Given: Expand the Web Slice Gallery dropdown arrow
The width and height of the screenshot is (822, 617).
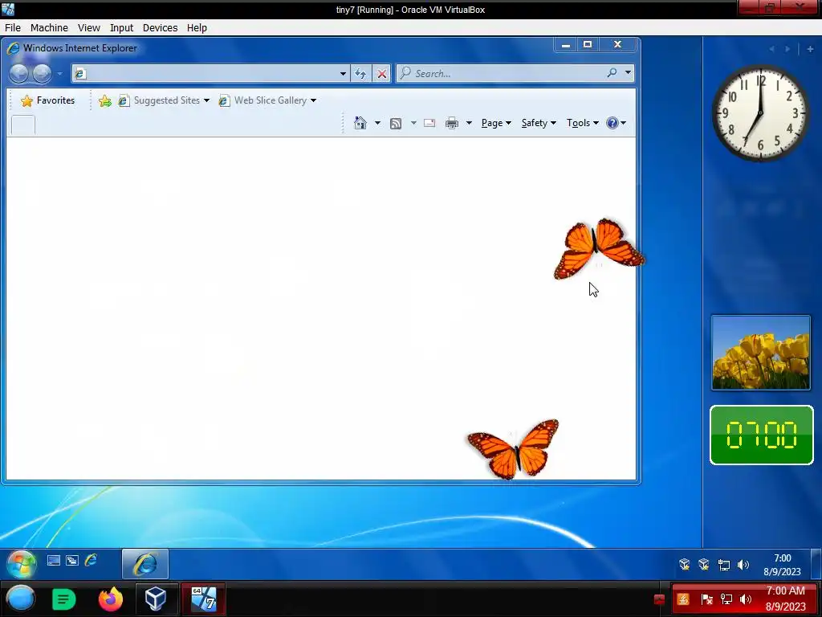Looking at the screenshot, I should (314, 100).
